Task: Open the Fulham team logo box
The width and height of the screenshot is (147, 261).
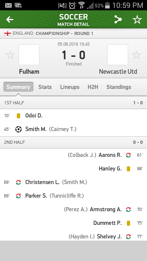Action: click(29, 55)
